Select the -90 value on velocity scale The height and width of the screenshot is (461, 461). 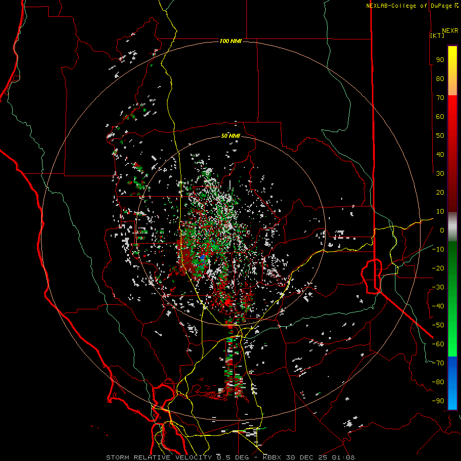(x=438, y=401)
